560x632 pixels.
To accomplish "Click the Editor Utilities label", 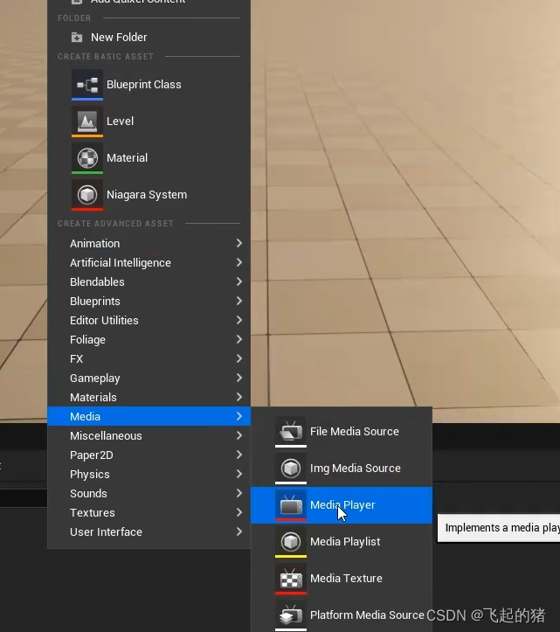I will click(x=104, y=321).
